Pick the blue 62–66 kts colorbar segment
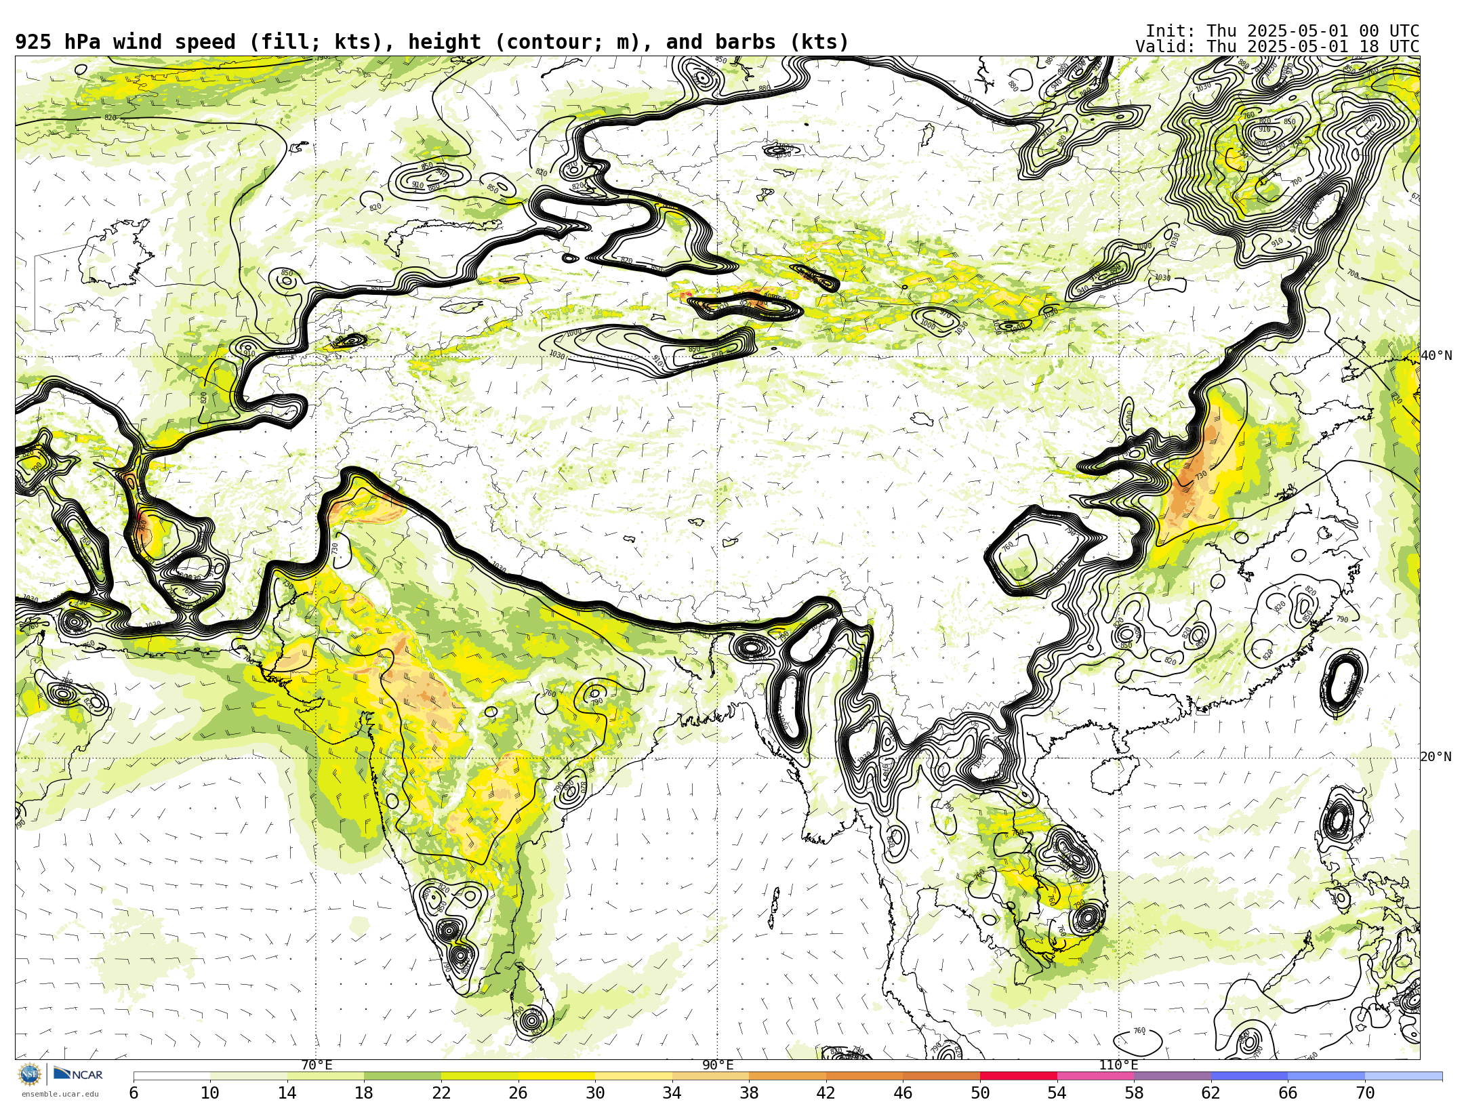1464x1102 pixels. 1250,1076
